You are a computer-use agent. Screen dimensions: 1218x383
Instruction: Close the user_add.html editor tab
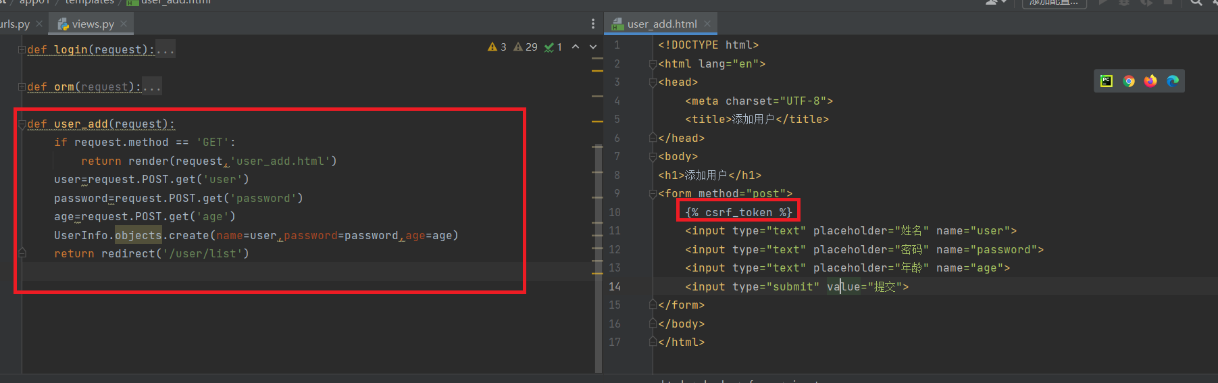[x=707, y=24]
